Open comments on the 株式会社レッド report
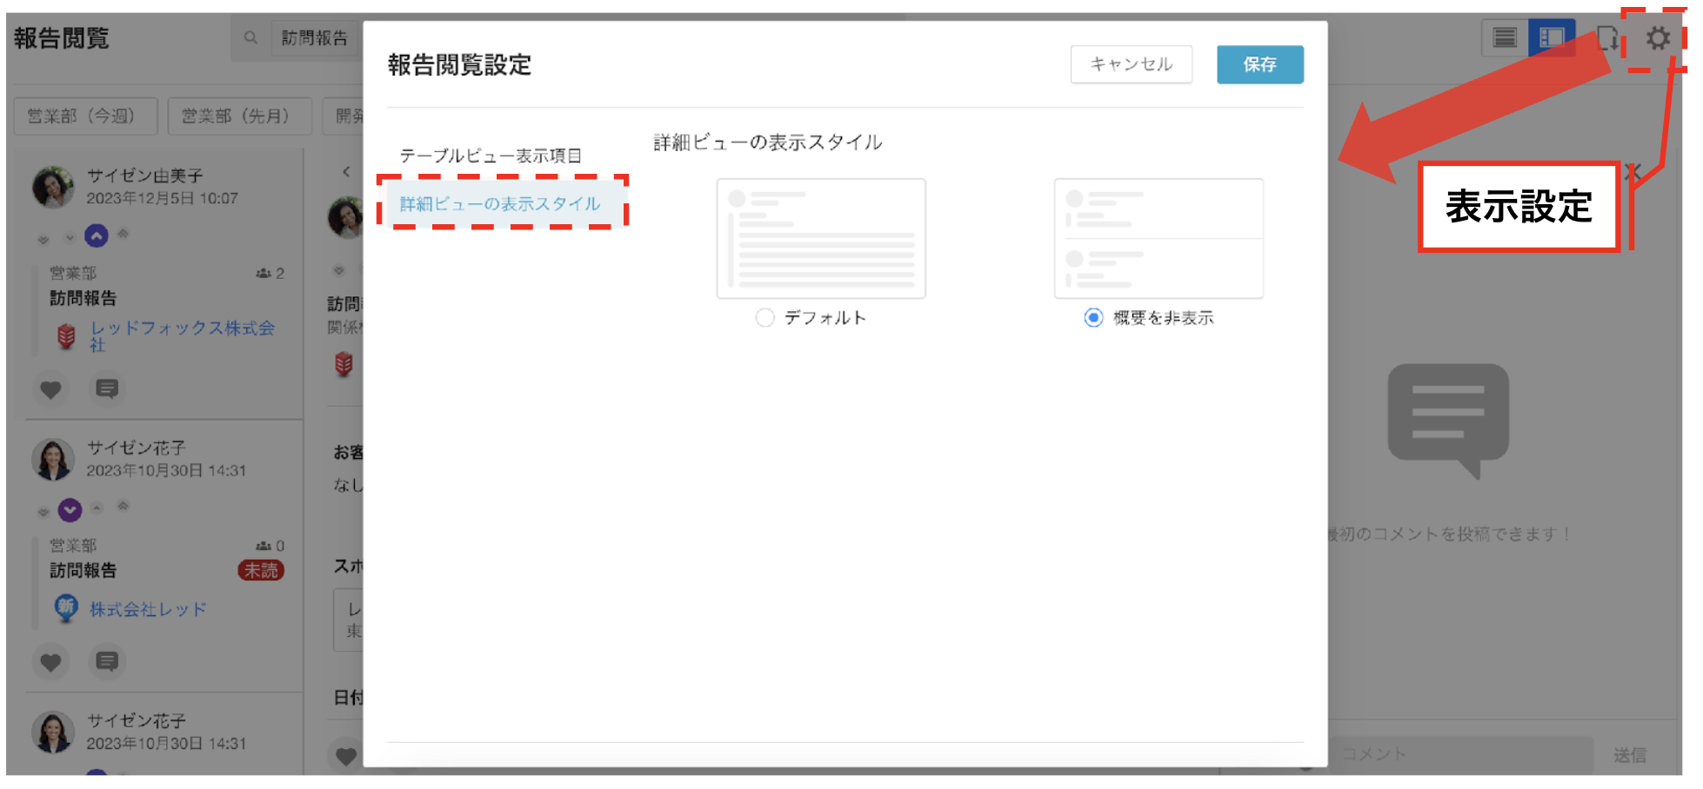 107,662
